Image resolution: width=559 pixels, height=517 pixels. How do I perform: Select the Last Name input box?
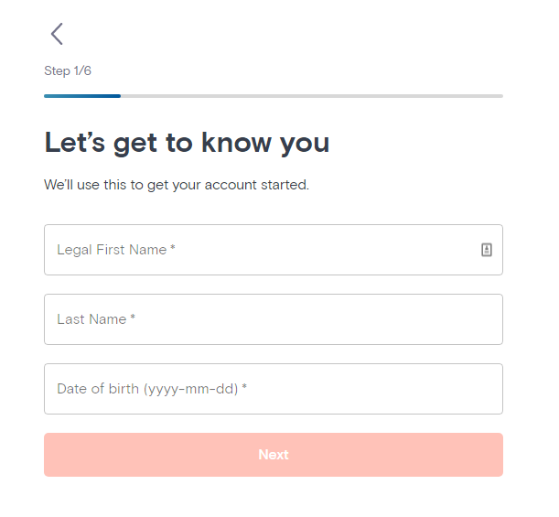[x=274, y=319]
